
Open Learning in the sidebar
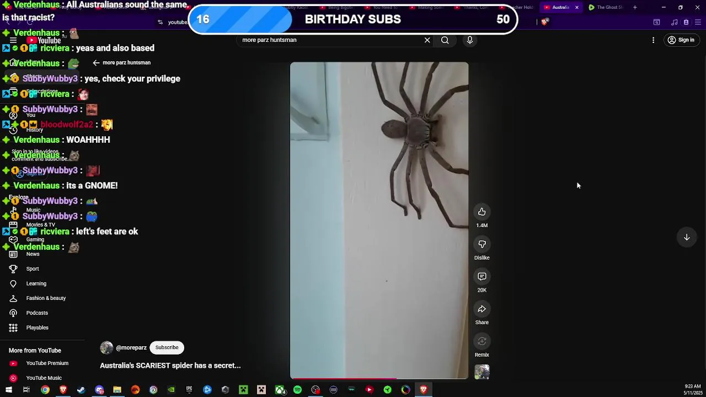pos(36,283)
